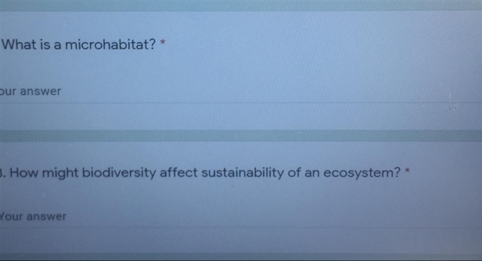Click the dark strip above the microhabitat card
Screen dimensions: 482x261
[x=241, y=5]
